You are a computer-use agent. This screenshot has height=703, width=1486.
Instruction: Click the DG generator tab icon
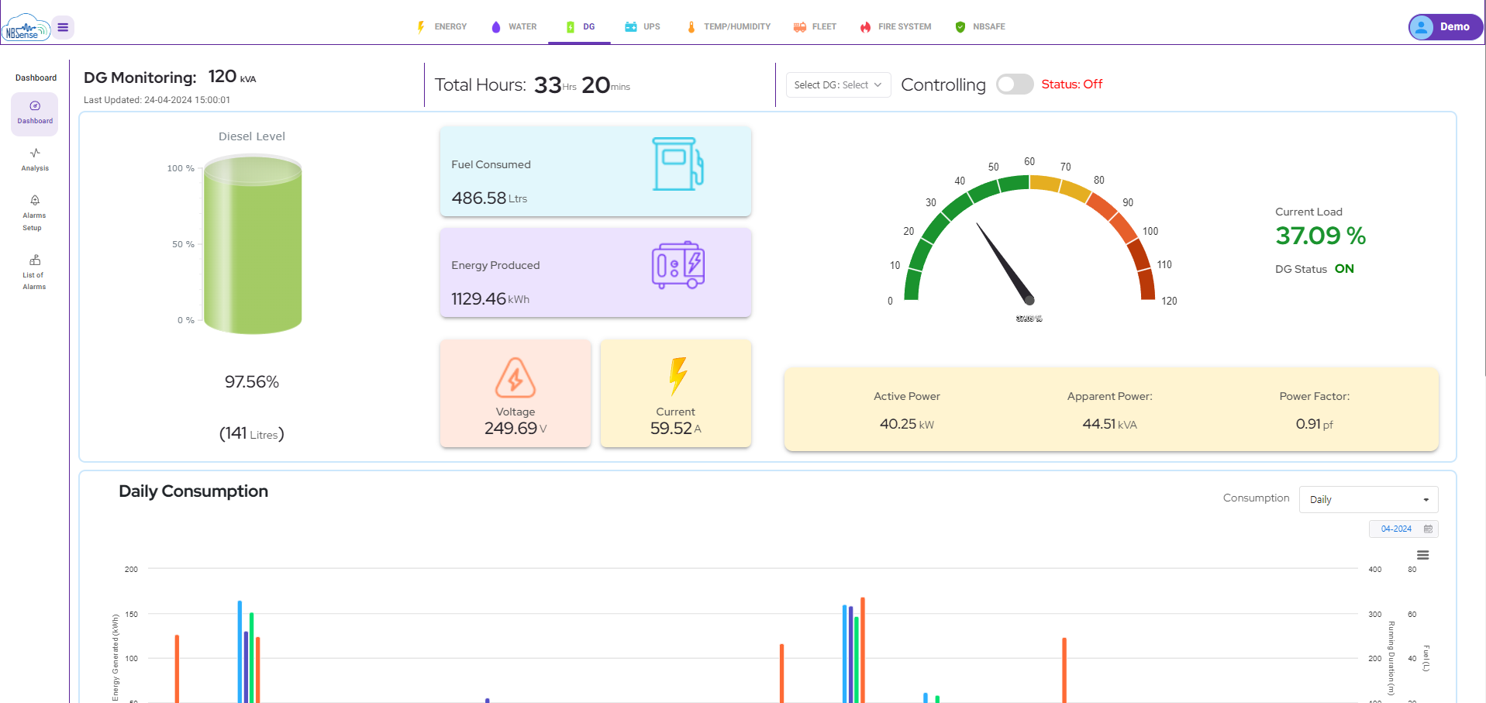[571, 27]
